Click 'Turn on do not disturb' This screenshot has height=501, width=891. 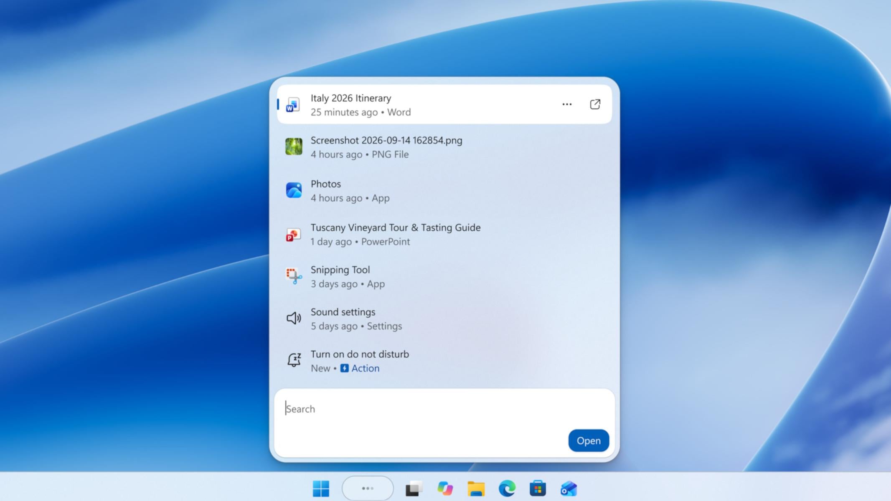[360, 354]
